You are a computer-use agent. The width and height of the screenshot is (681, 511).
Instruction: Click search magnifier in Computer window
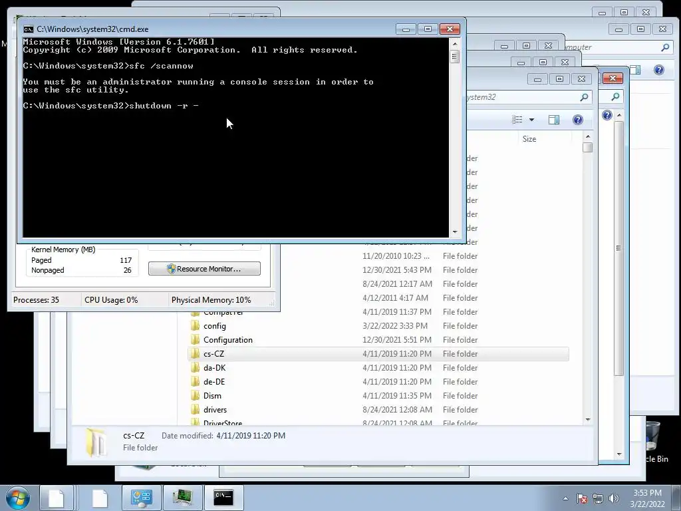tap(665, 47)
